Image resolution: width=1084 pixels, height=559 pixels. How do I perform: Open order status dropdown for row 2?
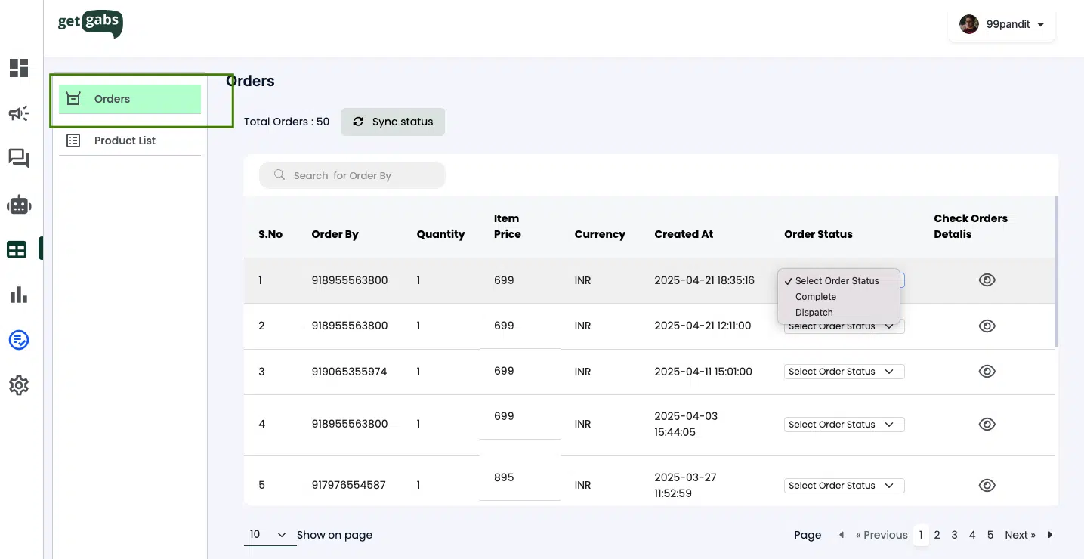click(845, 327)
